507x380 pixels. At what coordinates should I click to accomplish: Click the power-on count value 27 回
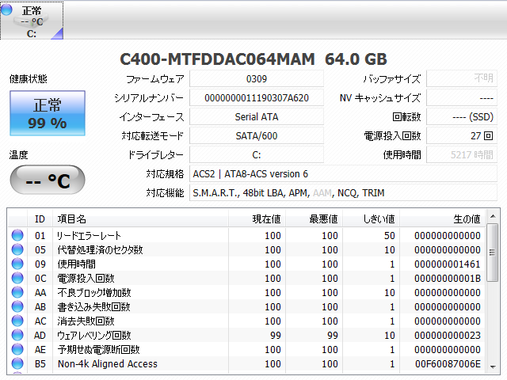(x=462, y=136)
